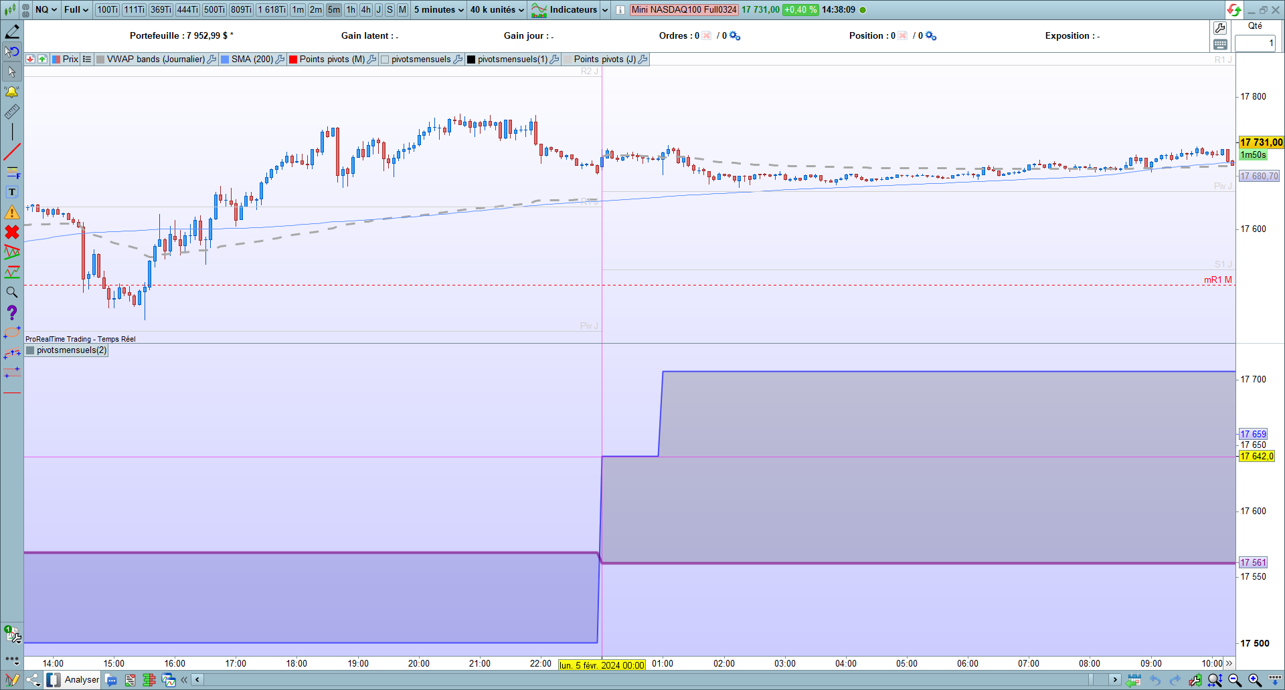This screenshot has width=1285, height=690.
Task: Click the Points pivots (M) red swatch
Action: click(293, 60)
